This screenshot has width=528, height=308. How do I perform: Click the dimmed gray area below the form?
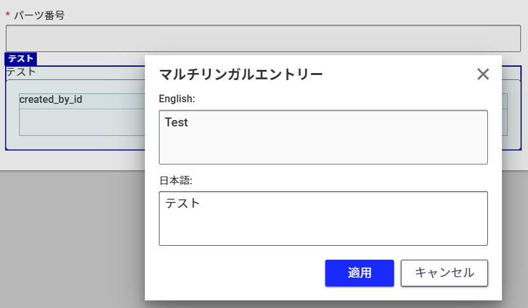click(x=70, y=241)
